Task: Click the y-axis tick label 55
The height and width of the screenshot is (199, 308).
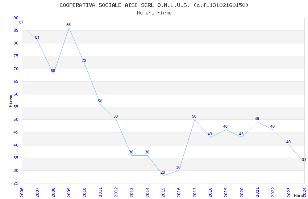Action: tap(16, 107)
